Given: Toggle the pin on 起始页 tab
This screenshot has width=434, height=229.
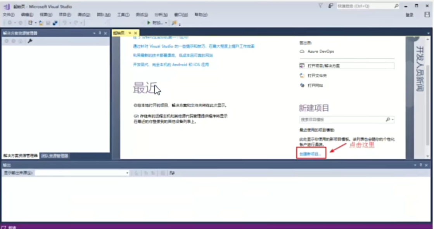Looking at the screenshot, I should 130,33.
